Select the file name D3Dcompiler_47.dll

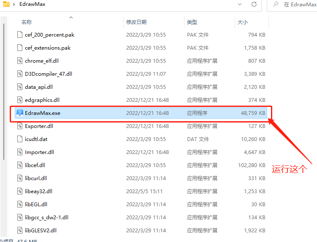(49, 74)
